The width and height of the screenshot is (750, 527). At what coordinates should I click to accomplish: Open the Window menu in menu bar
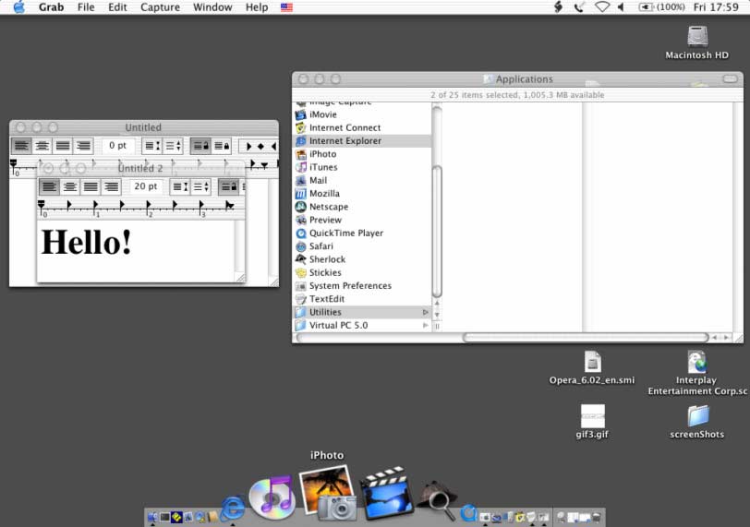212,7
